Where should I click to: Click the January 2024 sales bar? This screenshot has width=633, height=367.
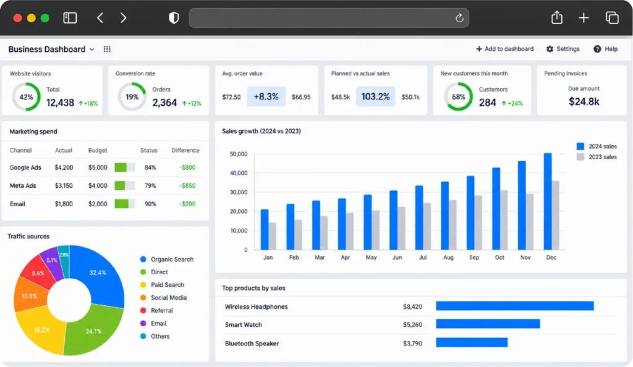(x=265, y=229)
